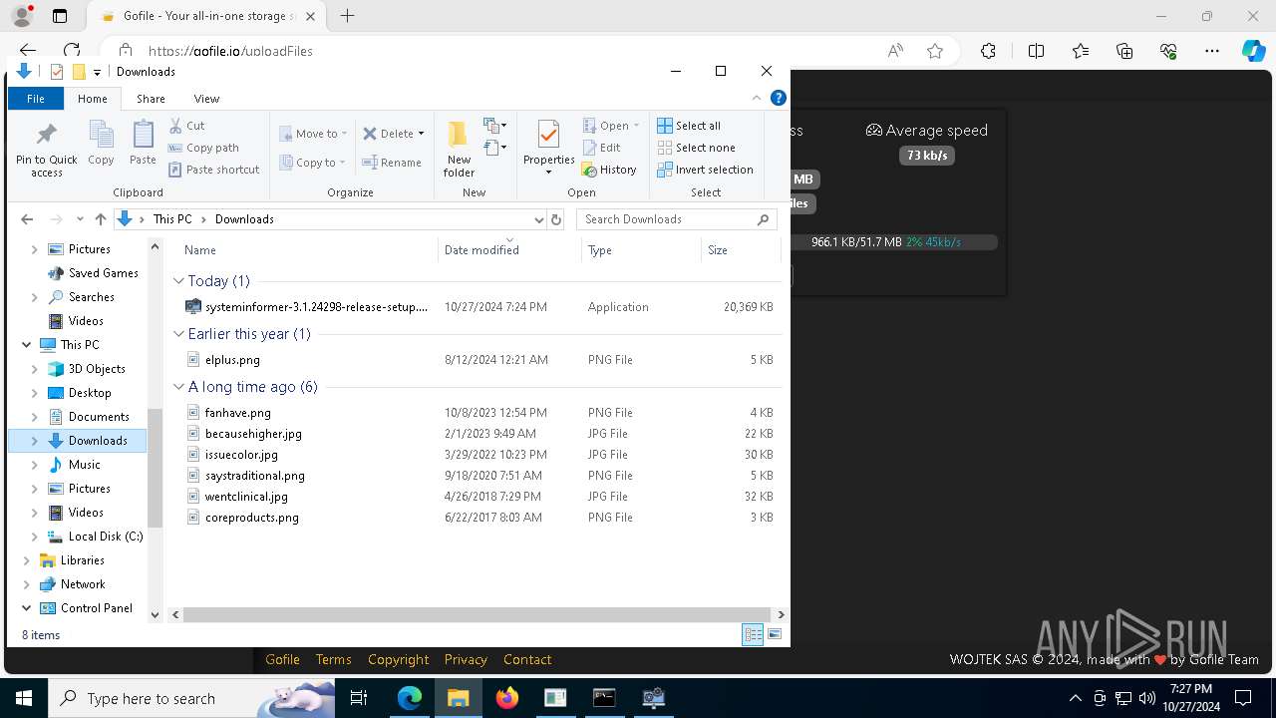Click the navigation pane vertical scrollbar

[x=155, y=468]
